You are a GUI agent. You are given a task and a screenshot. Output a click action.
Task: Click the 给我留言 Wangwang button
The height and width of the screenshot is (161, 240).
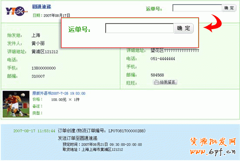coord(165,82)
